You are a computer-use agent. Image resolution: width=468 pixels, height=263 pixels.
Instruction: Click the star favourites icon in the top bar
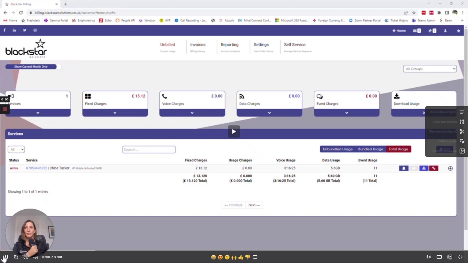pos(458,31)
